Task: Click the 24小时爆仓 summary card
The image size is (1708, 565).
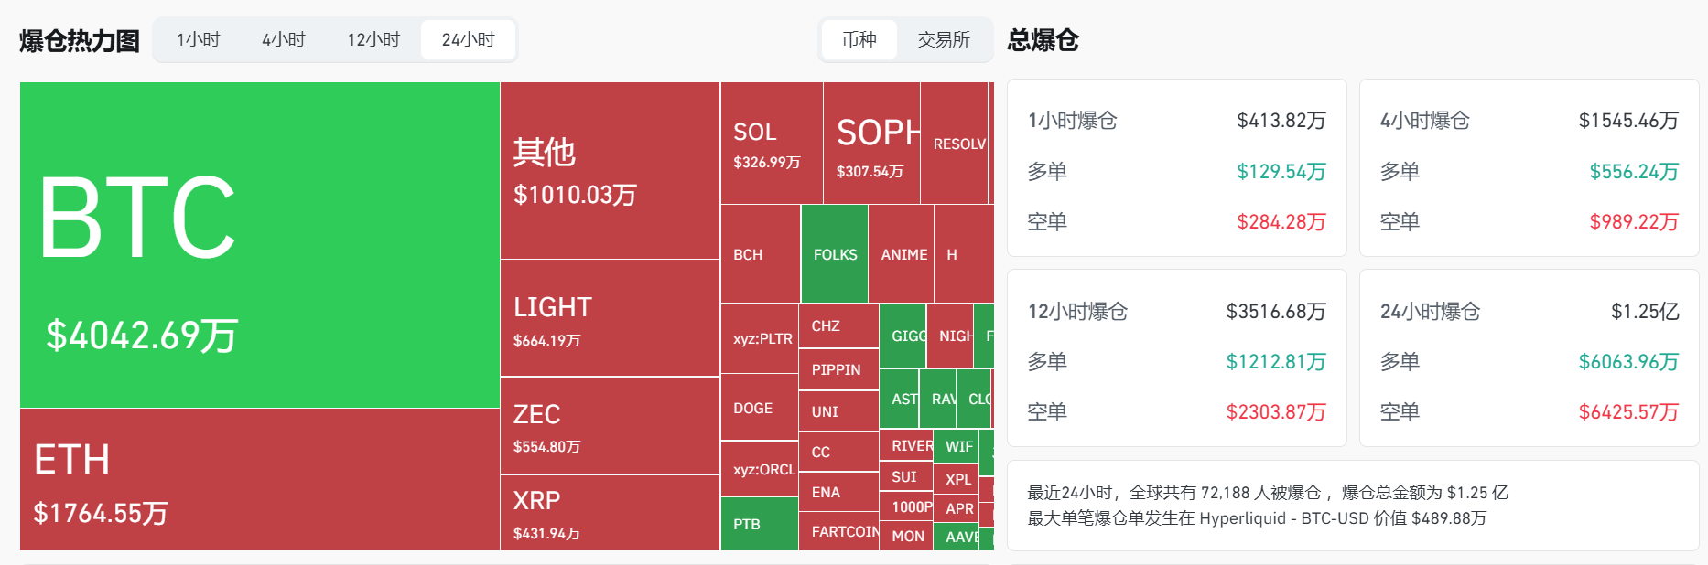Action: point(1529,358)
